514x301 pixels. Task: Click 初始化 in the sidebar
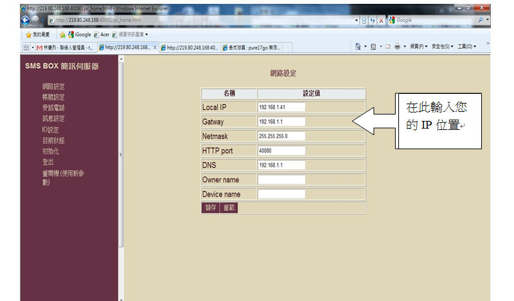[x=51, y=151]
